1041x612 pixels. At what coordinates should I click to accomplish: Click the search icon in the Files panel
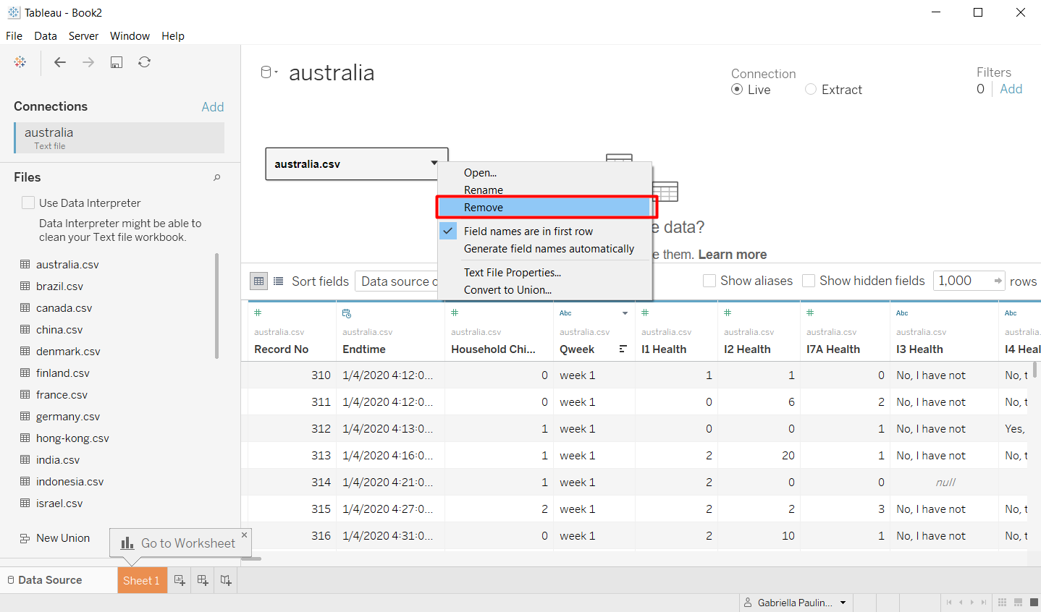point(216,177)
